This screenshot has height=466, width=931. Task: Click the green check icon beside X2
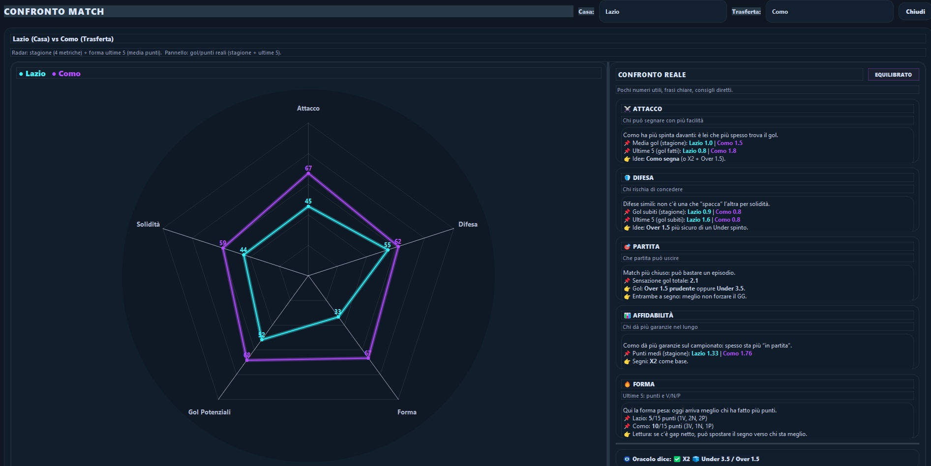tap(677, 459)
